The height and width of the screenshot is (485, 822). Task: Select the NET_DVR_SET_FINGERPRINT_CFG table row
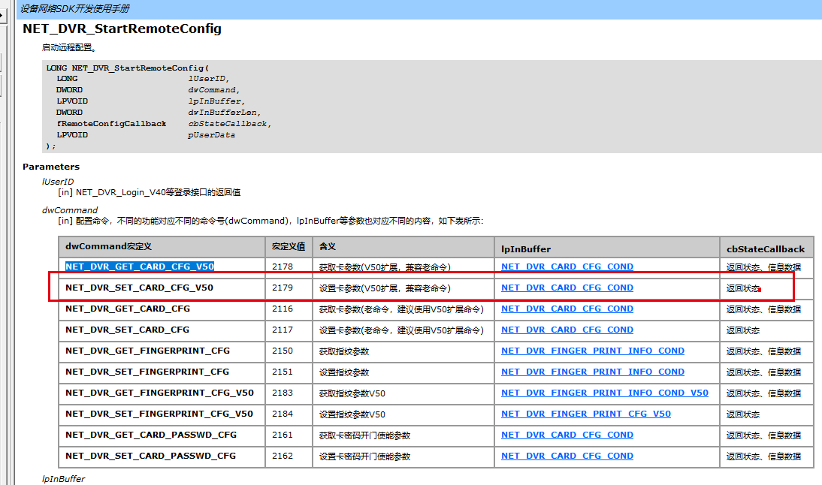(139, 372)
